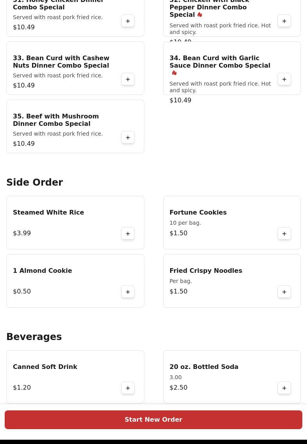Select the Fortune Cookies item title
The height and width of the screenshot is (444, 307).
pyautogui.click(x=198, y=213)
